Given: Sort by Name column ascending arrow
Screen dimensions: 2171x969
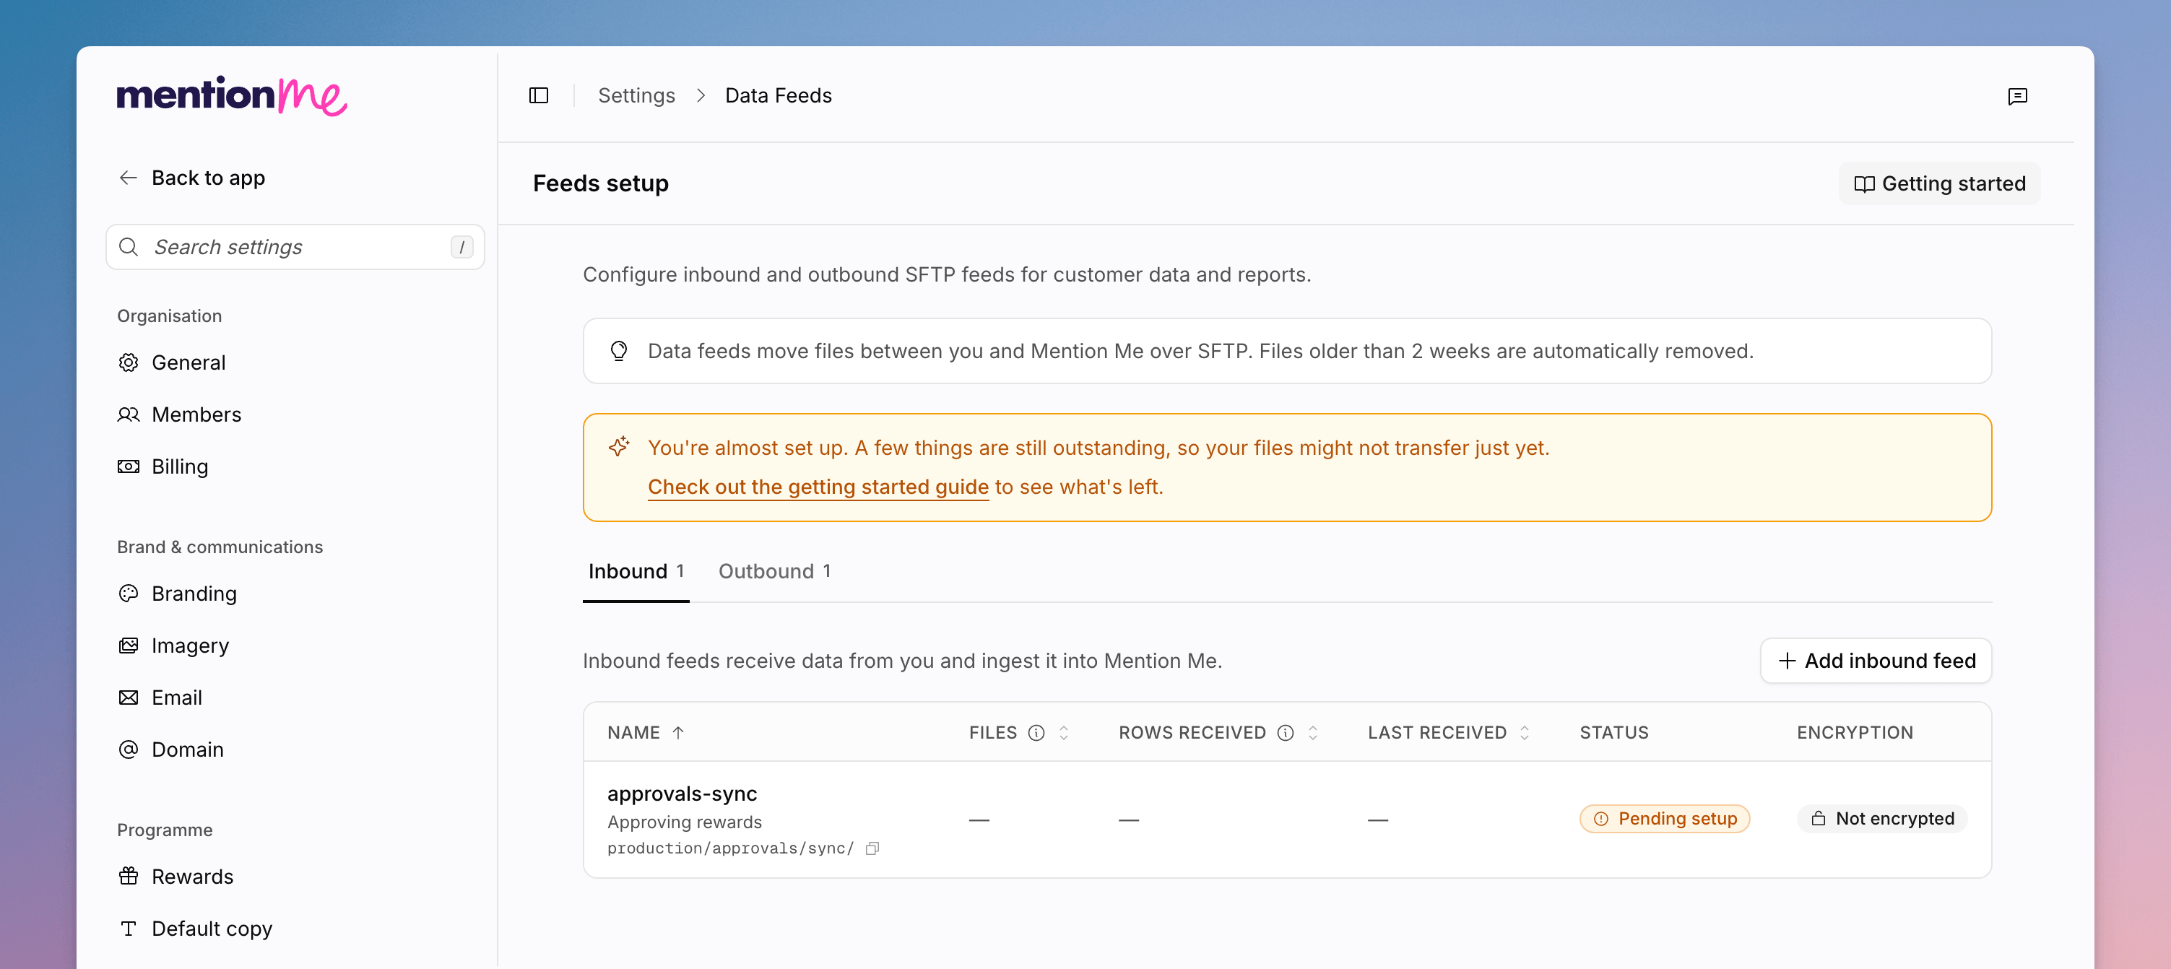Looking at the screenshot, I should click(677, 733).
